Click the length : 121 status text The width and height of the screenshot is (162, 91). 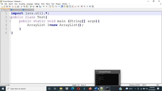click(x=76, y=85)
